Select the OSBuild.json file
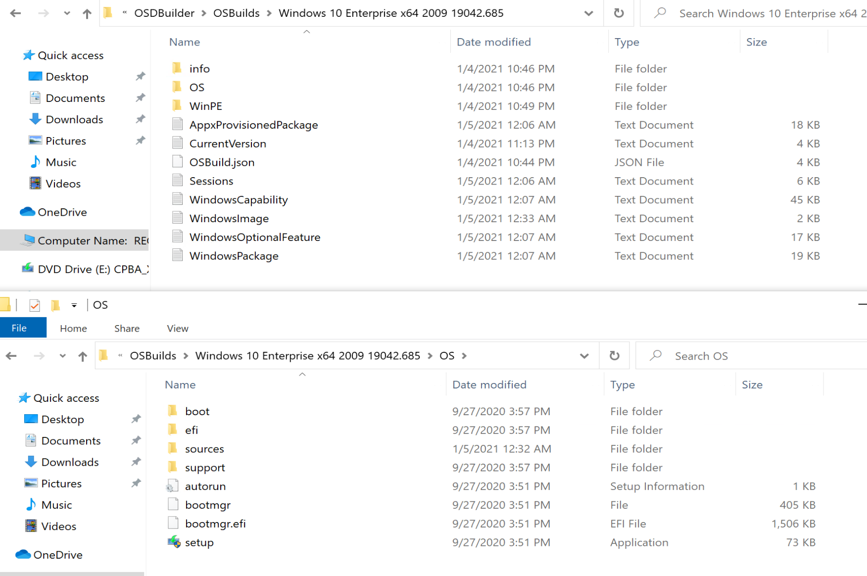Viewport: 867px width, 576px height. coord(222,162)
